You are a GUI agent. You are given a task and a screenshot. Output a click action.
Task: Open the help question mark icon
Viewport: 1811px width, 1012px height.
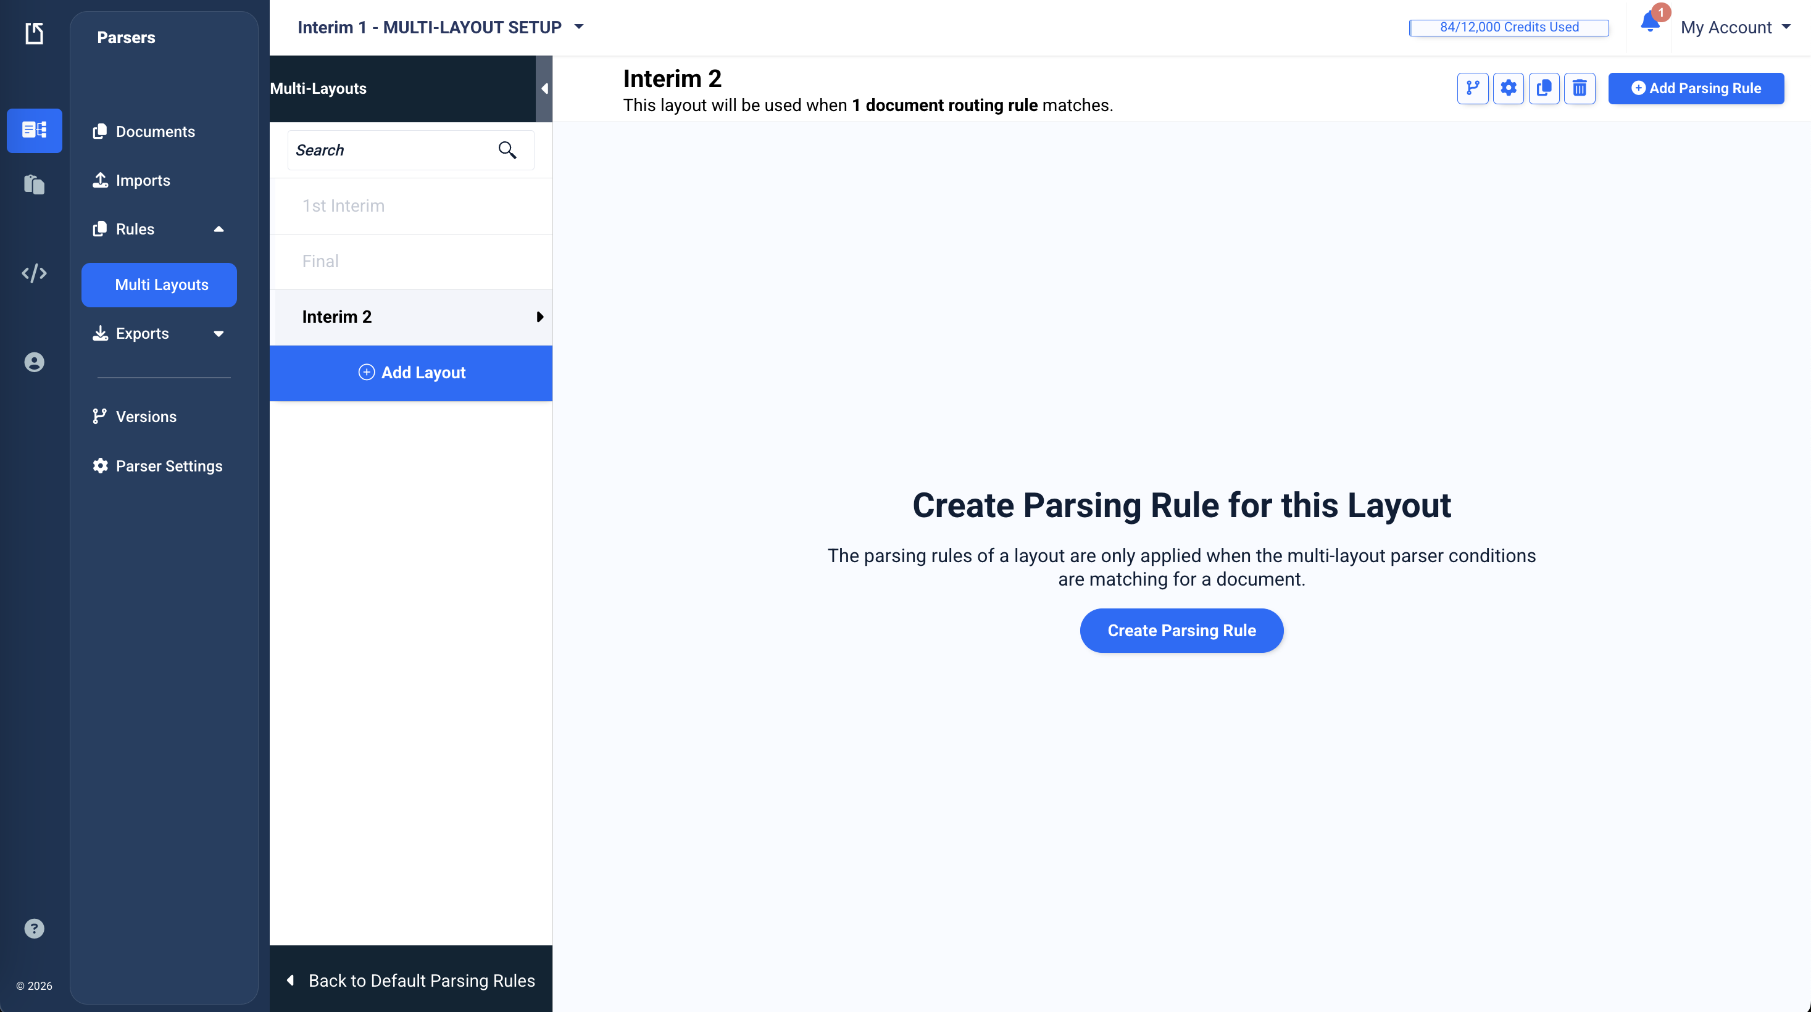(x=35, y=928)
